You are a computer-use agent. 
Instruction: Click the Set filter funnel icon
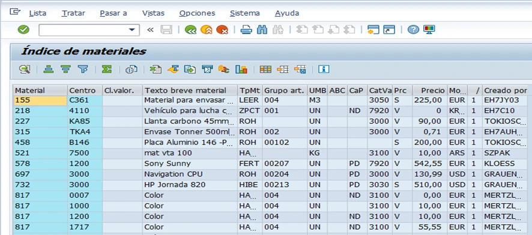point(82,70)
